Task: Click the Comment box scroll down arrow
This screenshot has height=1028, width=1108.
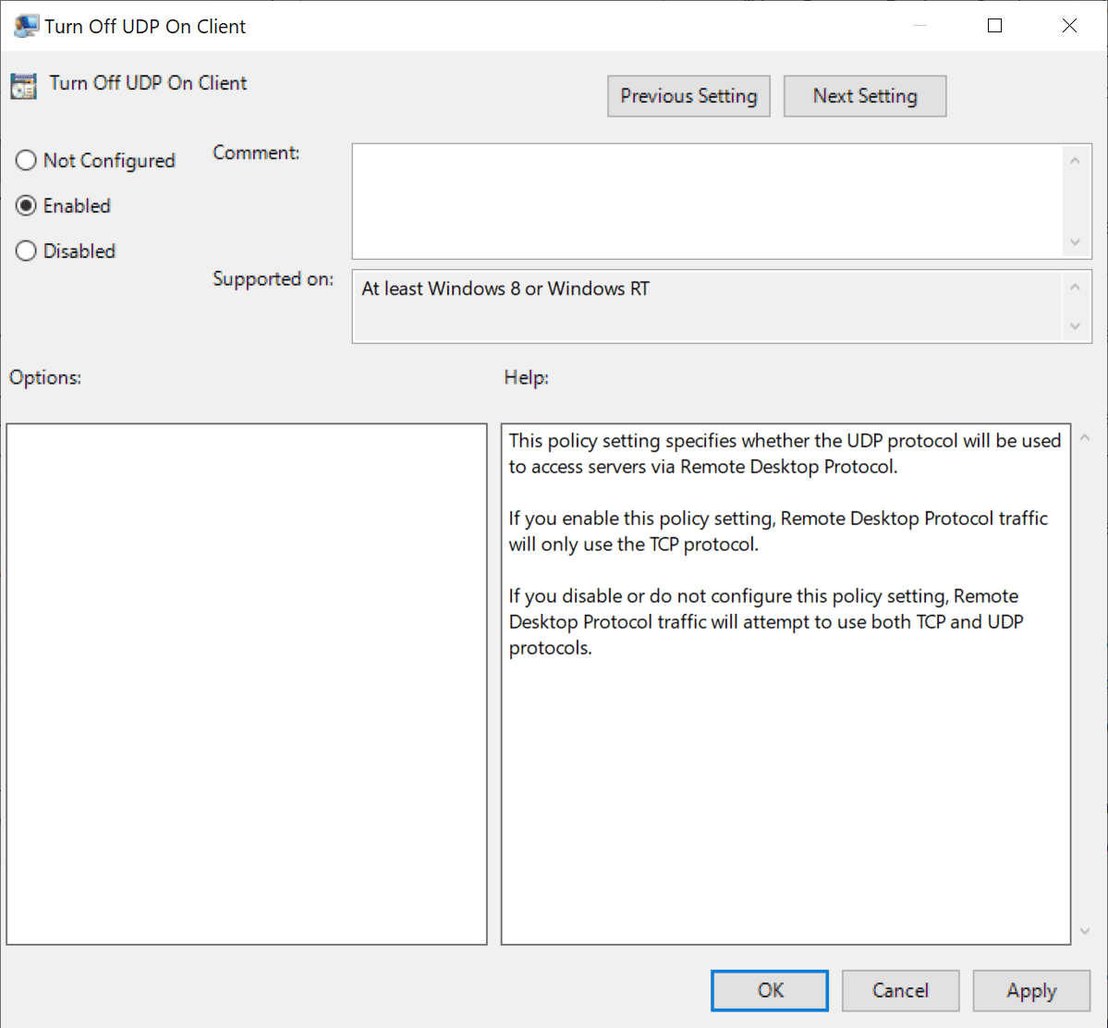Action: point(1075,242)
